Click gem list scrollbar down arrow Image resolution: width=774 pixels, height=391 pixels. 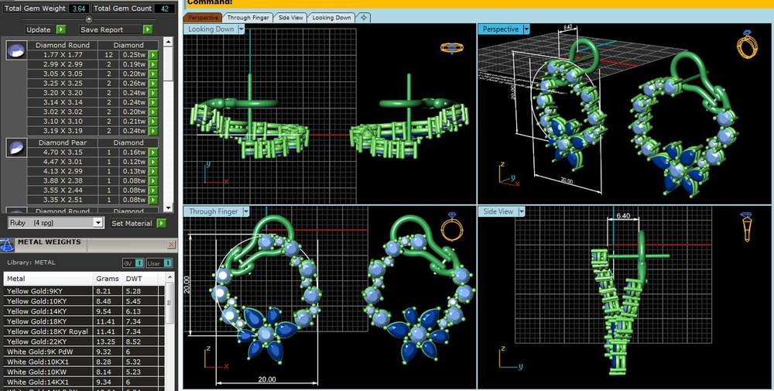[x=168, y=208]
